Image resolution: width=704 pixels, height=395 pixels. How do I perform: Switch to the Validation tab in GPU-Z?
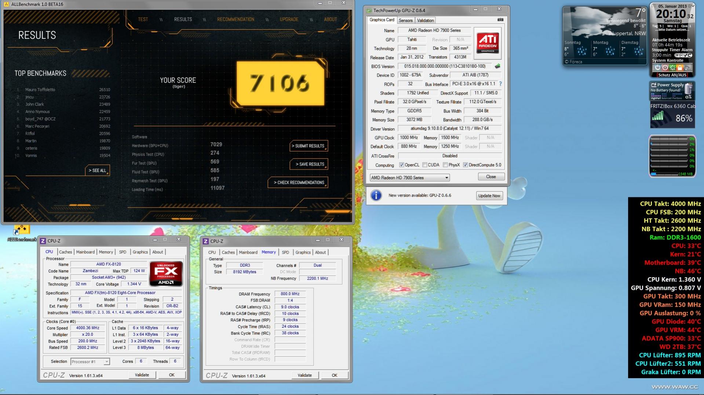point(426,21)
